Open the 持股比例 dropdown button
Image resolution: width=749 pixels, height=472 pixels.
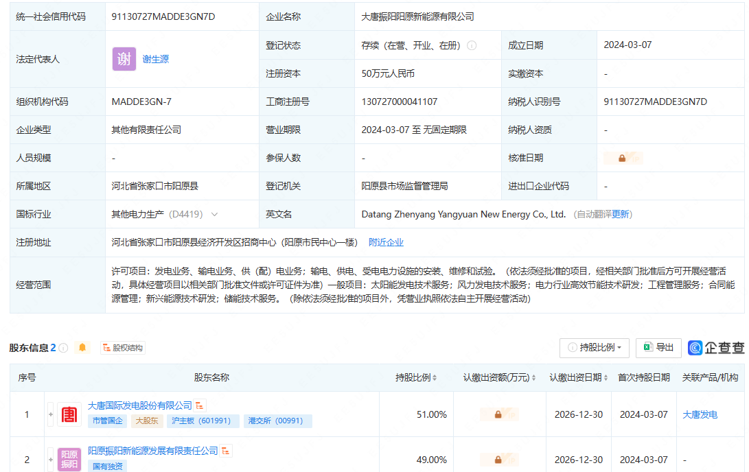(x=595, y=348)
